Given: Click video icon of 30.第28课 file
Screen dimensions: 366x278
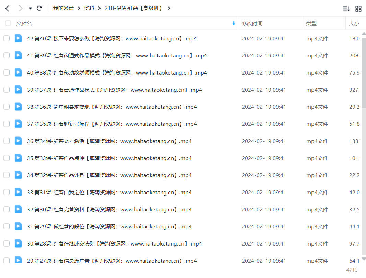Looking at the screenshot, I should point(18,243).
